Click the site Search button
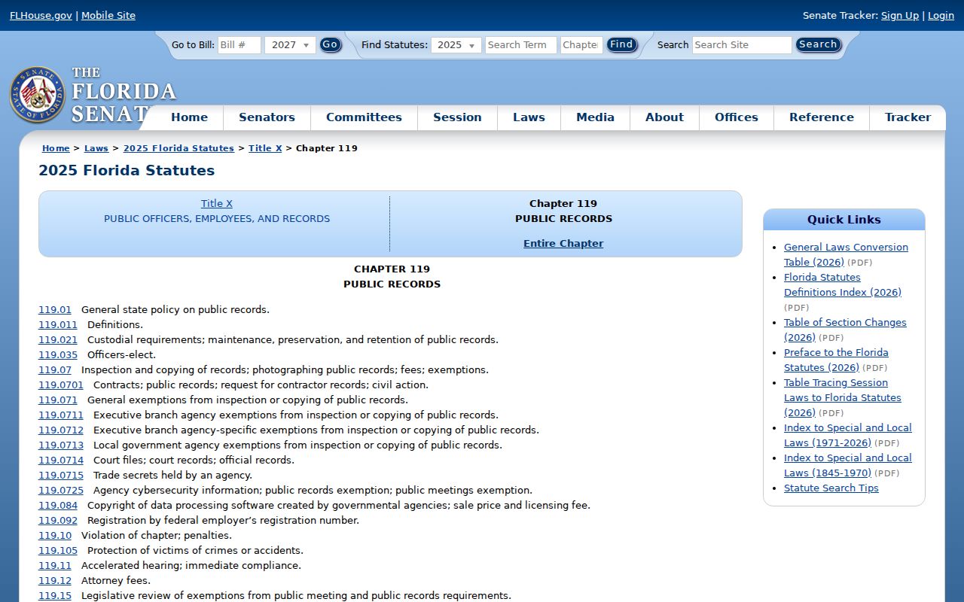This screenshot has width=964, height=602. coord(818,45)
